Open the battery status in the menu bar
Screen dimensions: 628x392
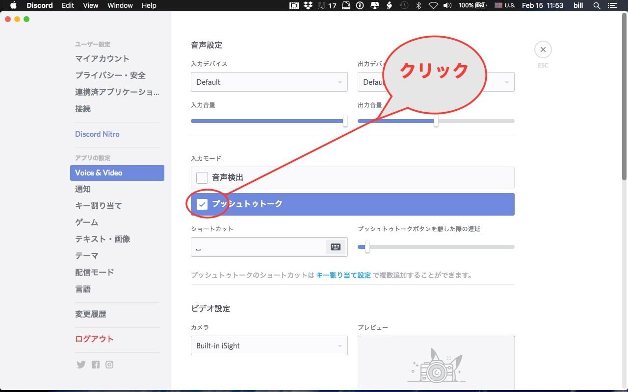pyautogui.click(x=473, y=5)
